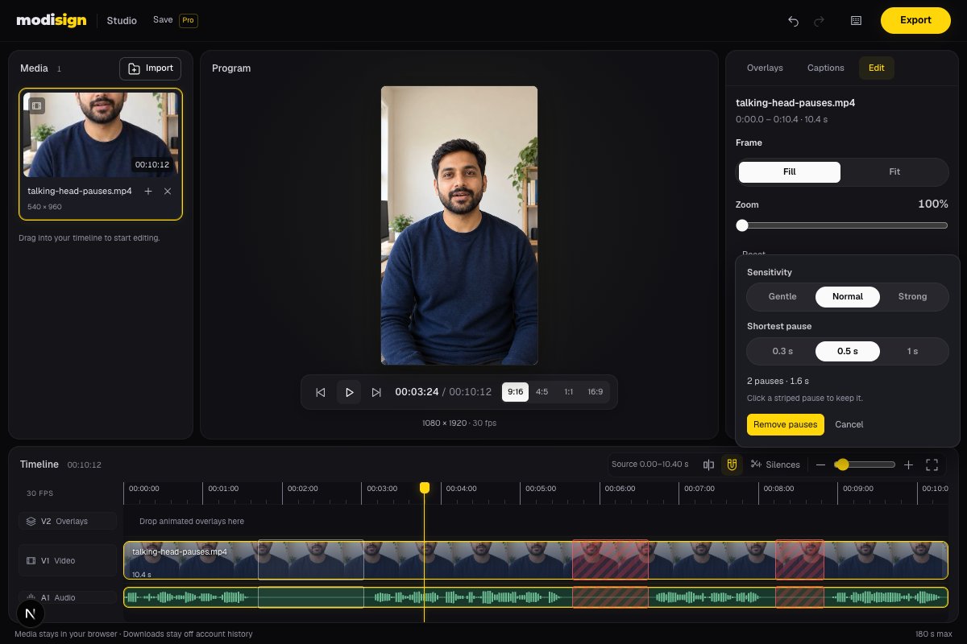
Task: Click the '180 s max' status text
Action: click(x=933, y=634)
